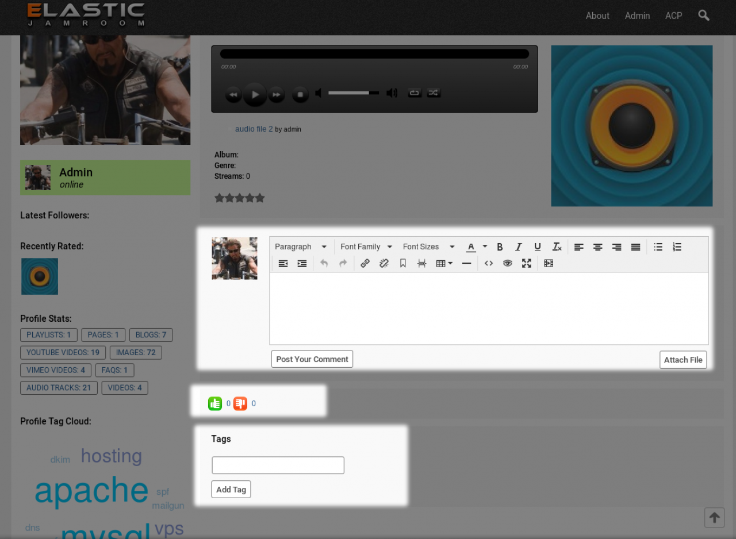
Task: Set audio player volume to maximum
Action: [392, 93]
